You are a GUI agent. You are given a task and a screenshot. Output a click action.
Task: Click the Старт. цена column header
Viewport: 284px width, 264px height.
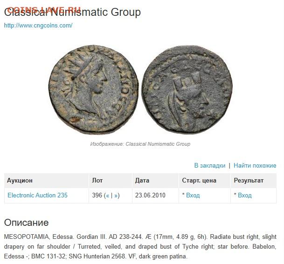click(x=199, y=180)
